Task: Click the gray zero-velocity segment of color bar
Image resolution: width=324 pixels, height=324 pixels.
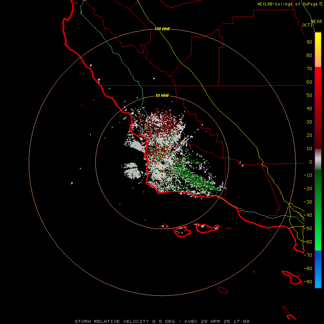Action: [318, 159]
